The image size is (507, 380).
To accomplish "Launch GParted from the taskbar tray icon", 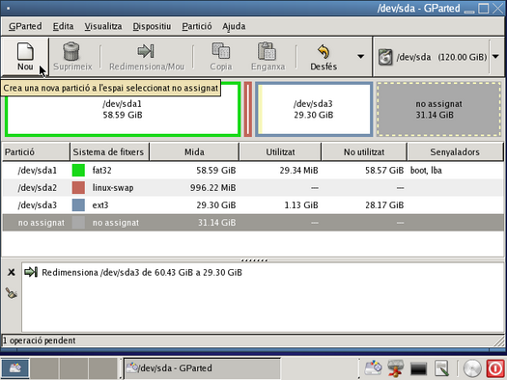I will coord(373,367).
